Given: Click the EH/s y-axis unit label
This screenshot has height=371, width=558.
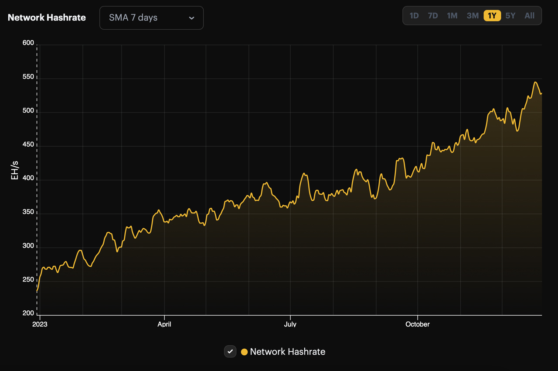Looking at the screenshot, I should coord(15,170).
